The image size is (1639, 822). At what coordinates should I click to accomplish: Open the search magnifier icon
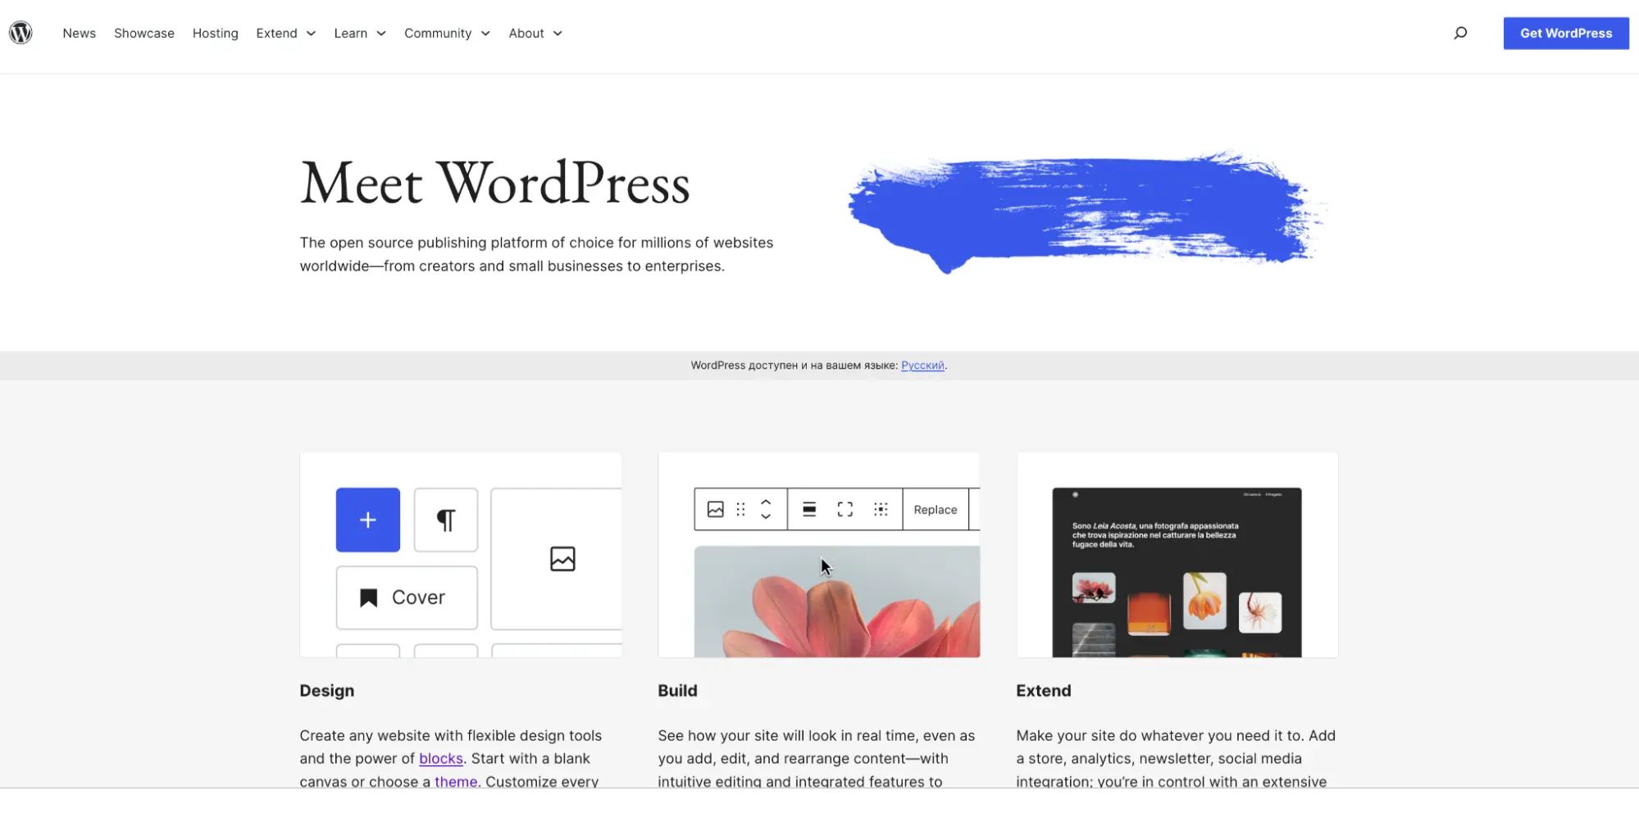point(1460,33)
